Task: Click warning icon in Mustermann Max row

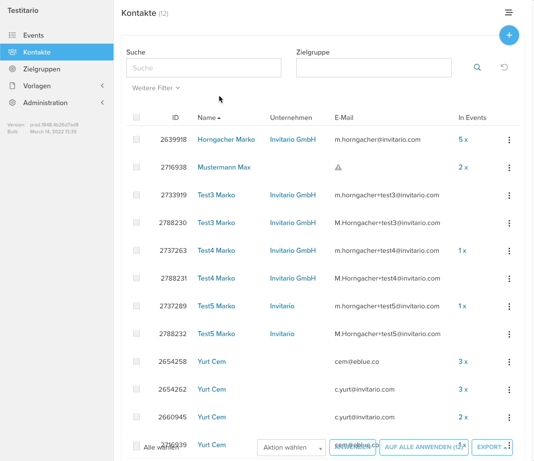Action: click(x=338, y=168)
